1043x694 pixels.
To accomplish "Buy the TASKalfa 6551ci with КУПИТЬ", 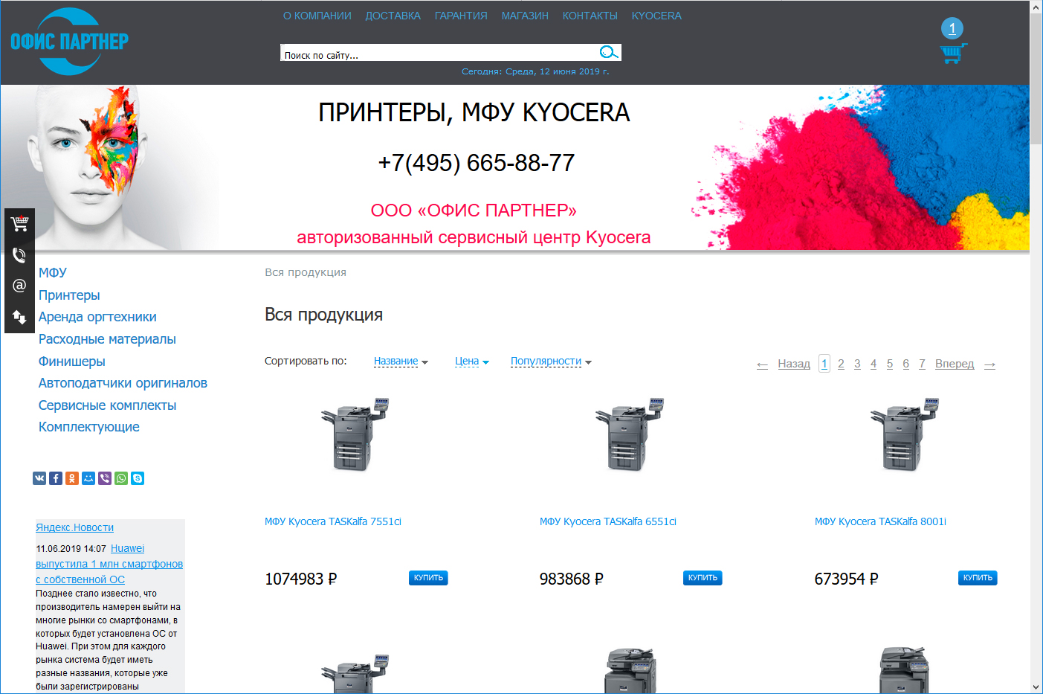I will coord(703,578).
